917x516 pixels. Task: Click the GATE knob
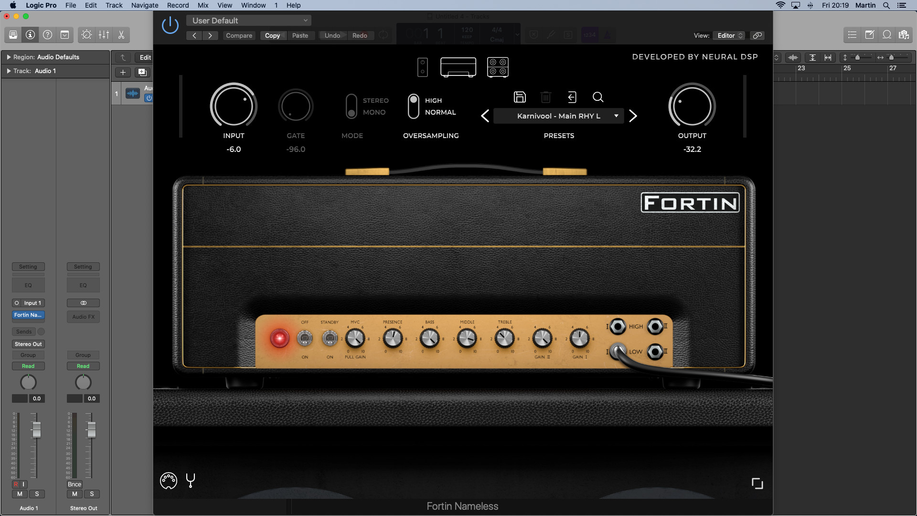click(x=296, y=106)
